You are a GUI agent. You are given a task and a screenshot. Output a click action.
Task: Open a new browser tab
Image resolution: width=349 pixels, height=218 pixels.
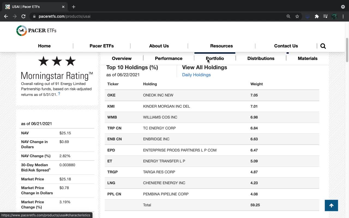pyautogui.click(x=74, y=7)
